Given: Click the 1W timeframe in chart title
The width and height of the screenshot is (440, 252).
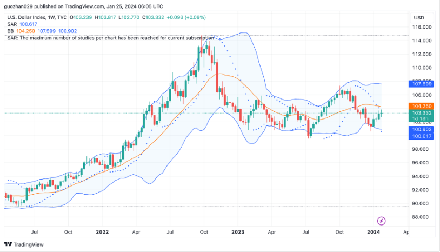Looking at the screenshot, I should 51,17.
